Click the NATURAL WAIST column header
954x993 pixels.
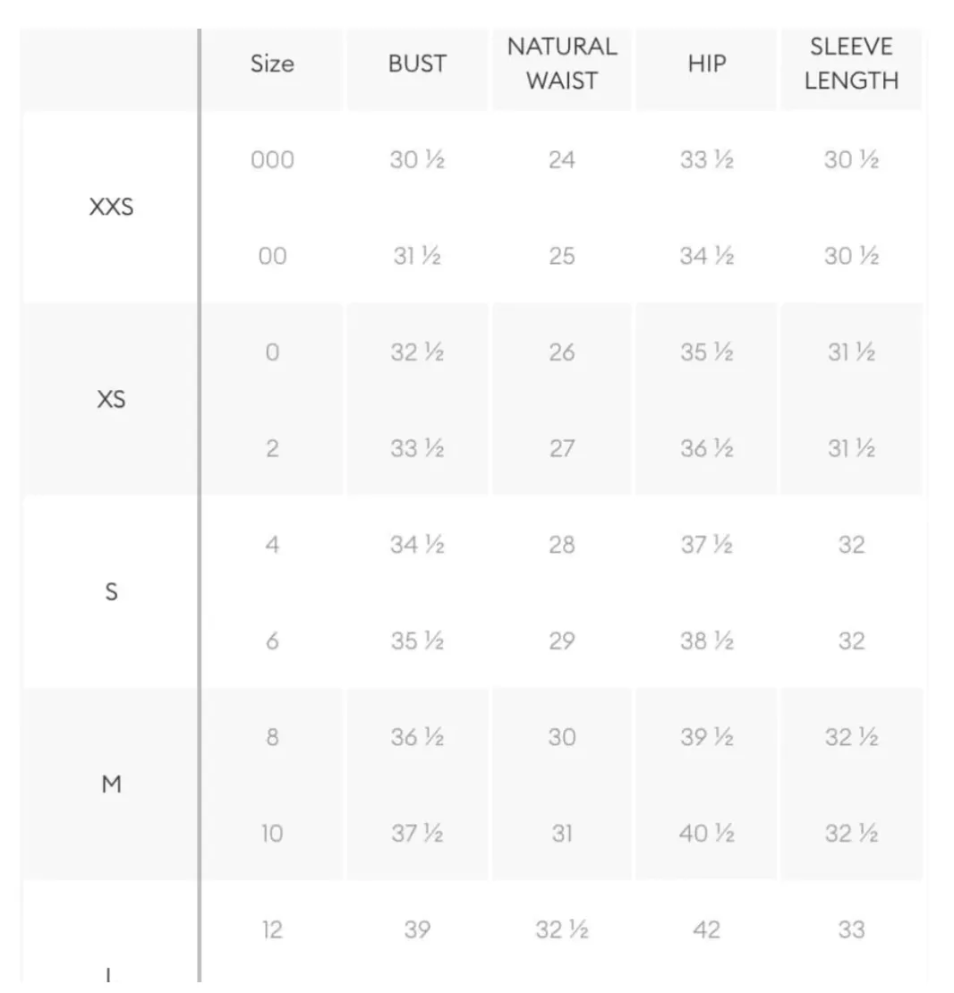(x=562, y=64)
